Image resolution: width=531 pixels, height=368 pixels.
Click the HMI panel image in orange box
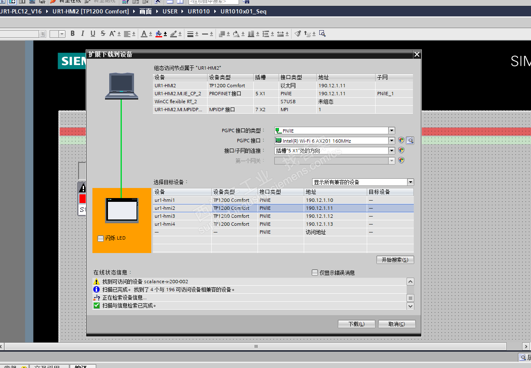[x=121, y=210]
